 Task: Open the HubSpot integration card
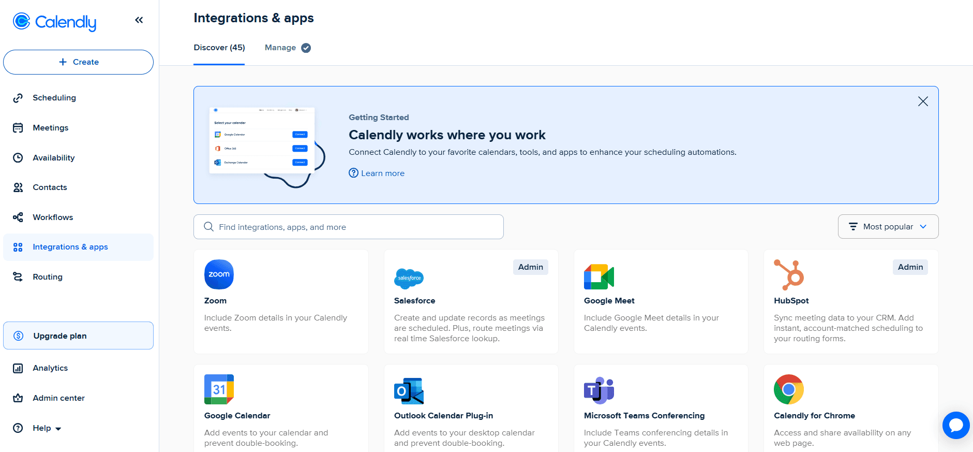(851, 302)
